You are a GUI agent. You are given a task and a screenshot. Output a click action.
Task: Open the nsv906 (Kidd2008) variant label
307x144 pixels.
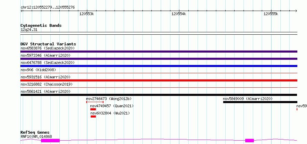pyautogui.click(x=38, y=70)
